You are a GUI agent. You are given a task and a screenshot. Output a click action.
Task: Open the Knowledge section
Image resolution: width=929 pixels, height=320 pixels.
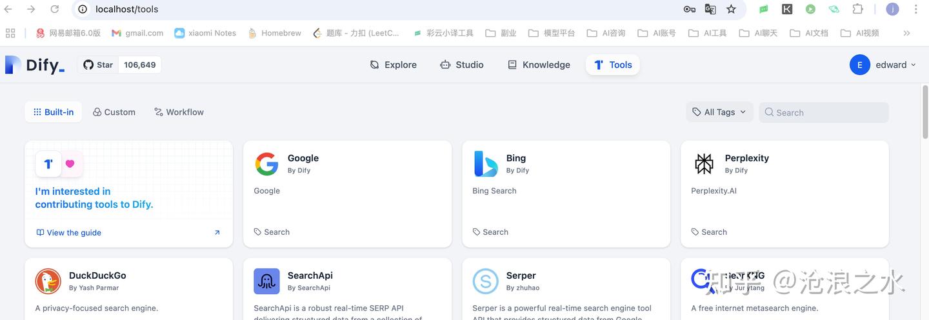(539, 65)
